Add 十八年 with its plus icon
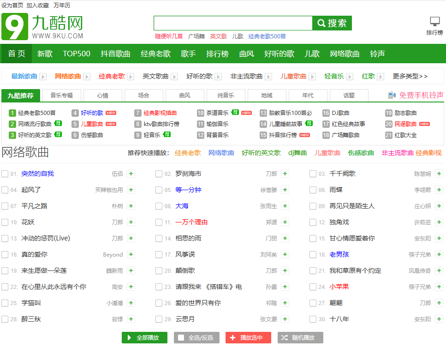Image resolution: width=446 pixels, height=348 pixels. coord(439,319)
